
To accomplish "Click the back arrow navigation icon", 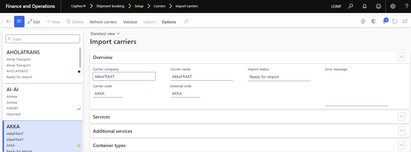I will click(9, 22).
